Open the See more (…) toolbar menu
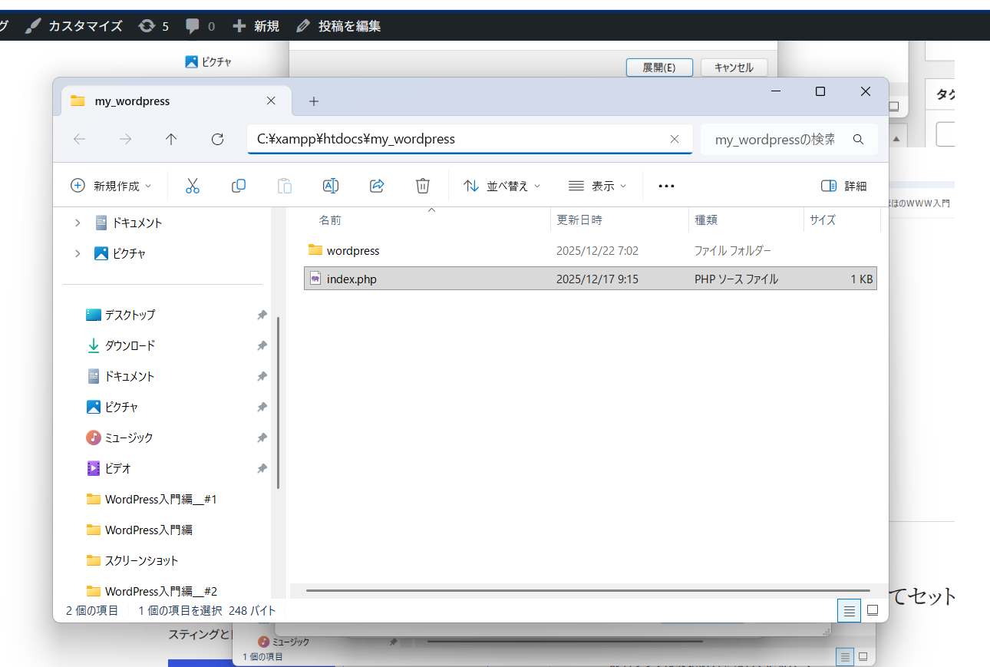 click(x=666, y=186)
